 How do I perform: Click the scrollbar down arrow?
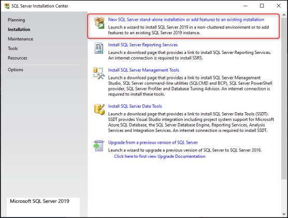pyautogui.click(x=284, y=214)
